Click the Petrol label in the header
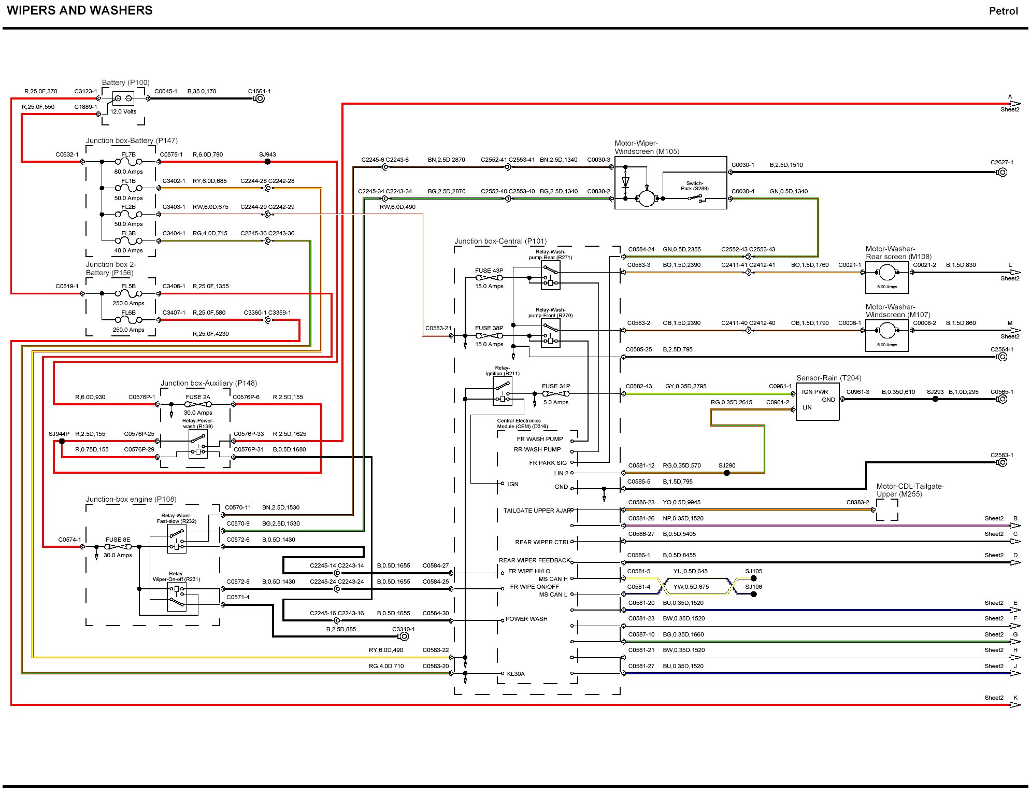 point(1003,11)
